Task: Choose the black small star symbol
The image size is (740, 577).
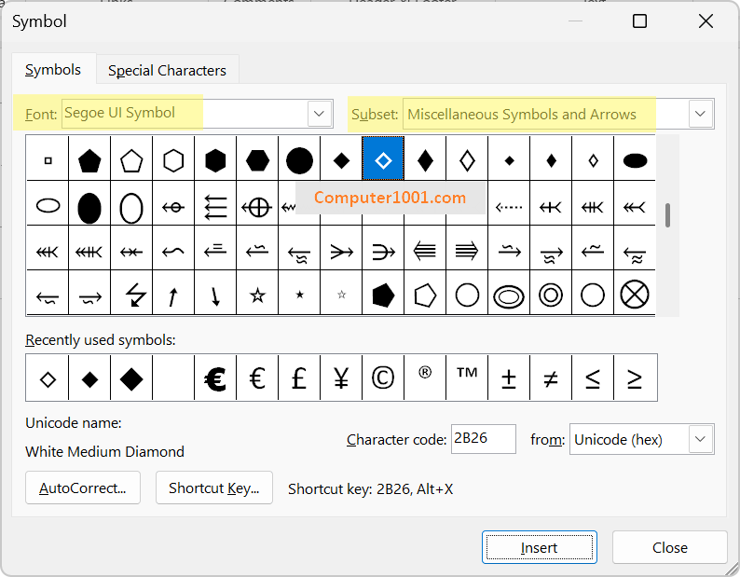Action: (x=299, y=295)
